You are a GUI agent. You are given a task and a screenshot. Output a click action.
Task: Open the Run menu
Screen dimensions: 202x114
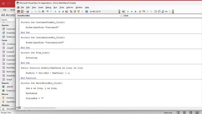tap(55, 8)
